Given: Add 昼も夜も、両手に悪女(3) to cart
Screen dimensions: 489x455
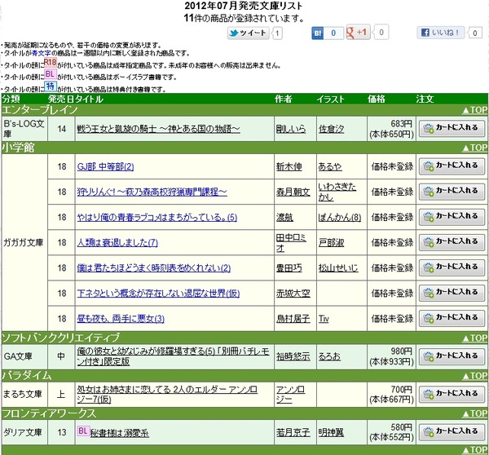Looking at the screenshot, I should coord(452,318).
